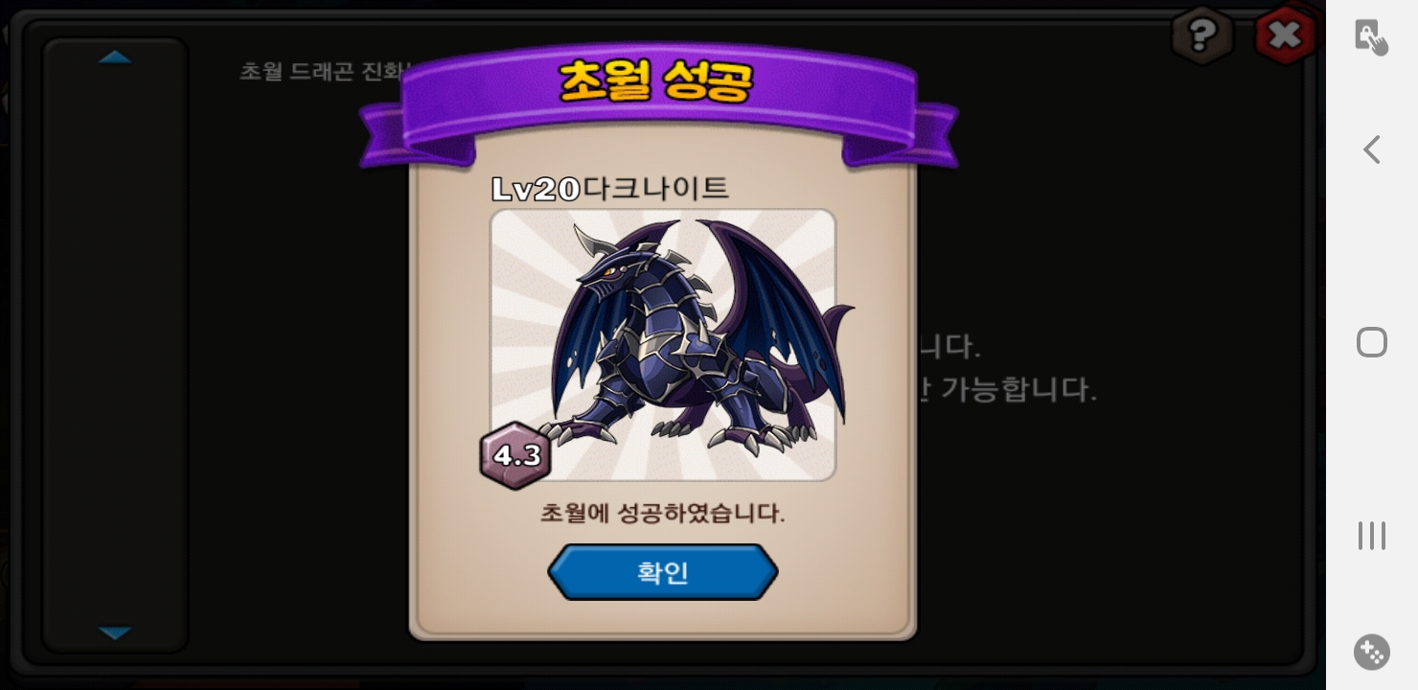Click the up arrow in left panel
1418x690 pixels.
(115, 57)
